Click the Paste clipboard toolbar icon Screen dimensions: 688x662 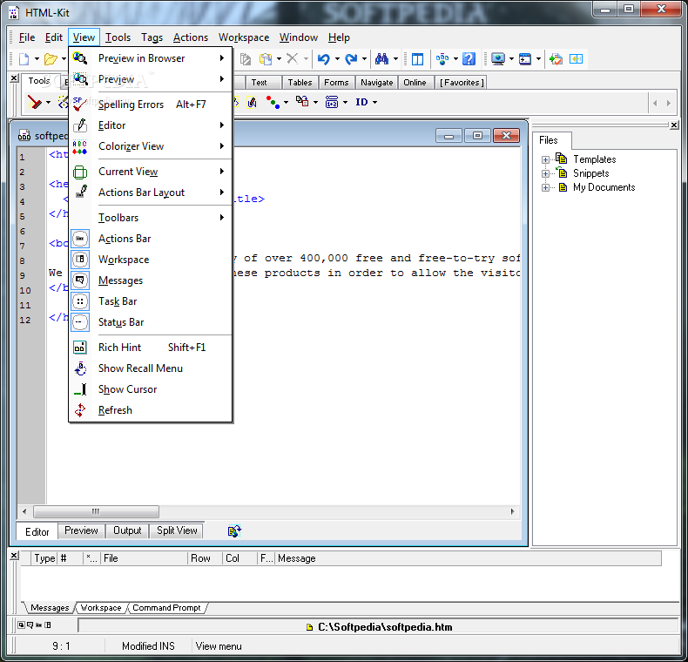266,59
